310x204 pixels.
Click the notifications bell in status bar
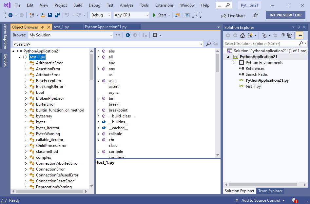pyautogui.click(x=294, y=200)
